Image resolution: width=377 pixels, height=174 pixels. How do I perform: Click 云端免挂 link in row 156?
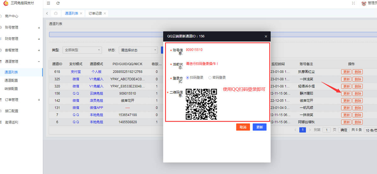click(96, 93)
